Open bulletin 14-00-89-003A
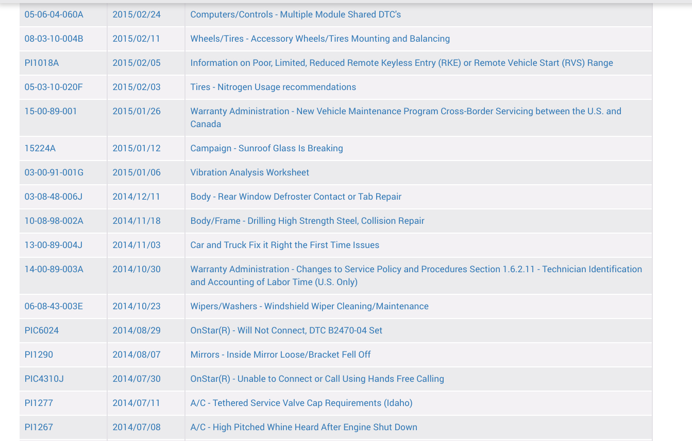 [x=54, y=269]
